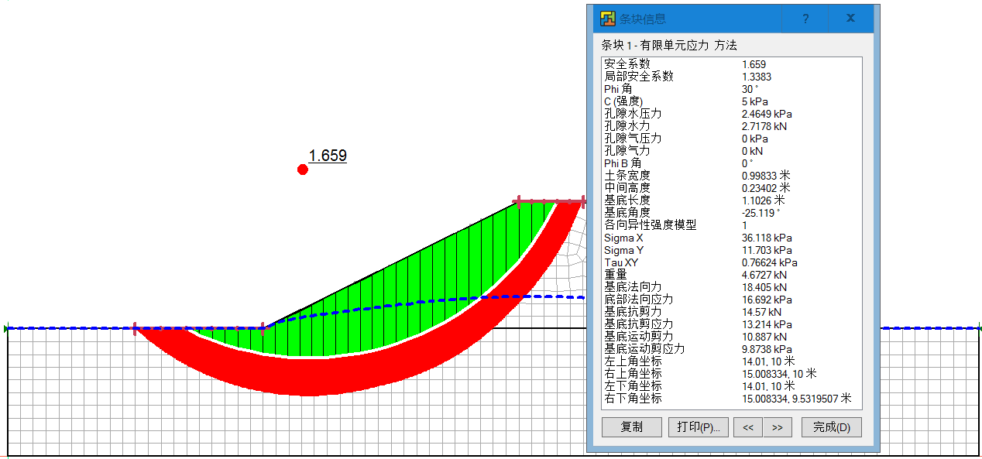Click the red slip surface band on the canvas

click(x=310, y=377)
